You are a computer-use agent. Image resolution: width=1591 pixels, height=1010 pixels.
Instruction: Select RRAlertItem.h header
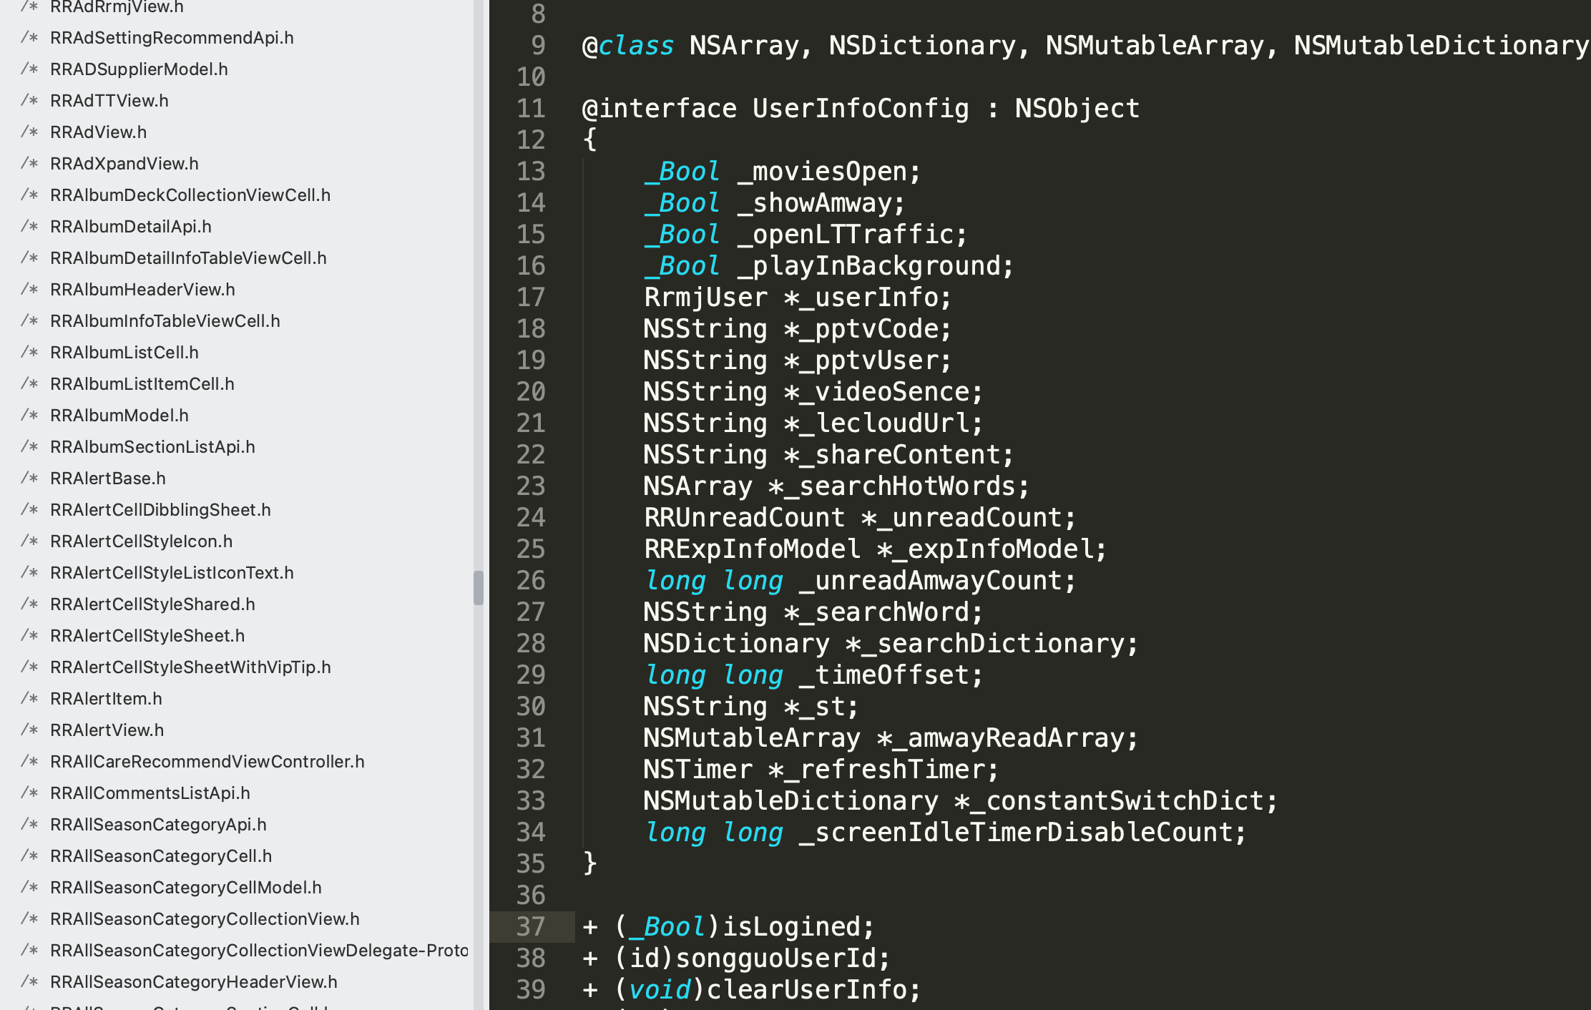[106, 699]
